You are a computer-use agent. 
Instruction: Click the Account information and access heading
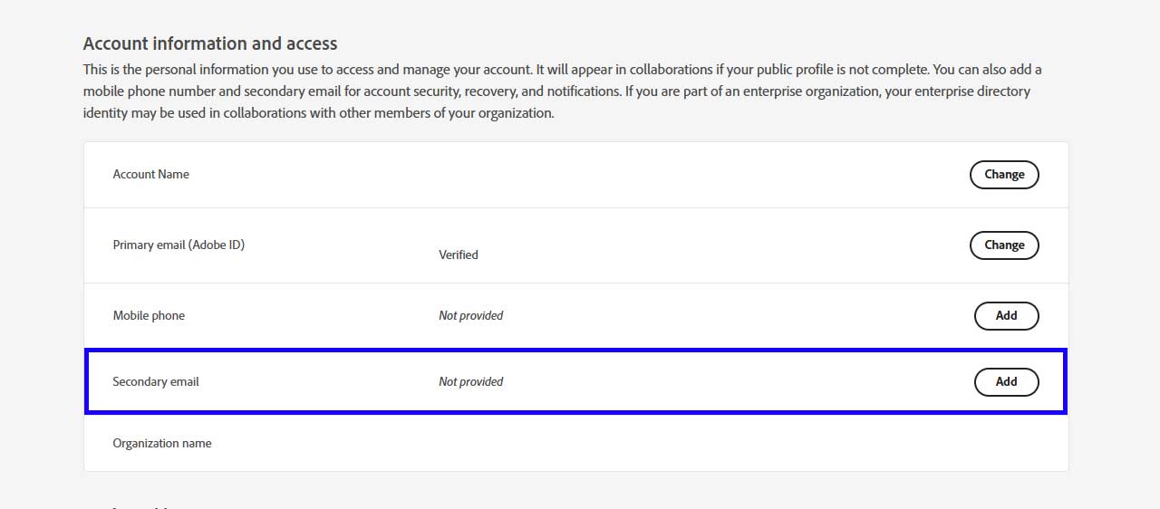pos(210,43)
